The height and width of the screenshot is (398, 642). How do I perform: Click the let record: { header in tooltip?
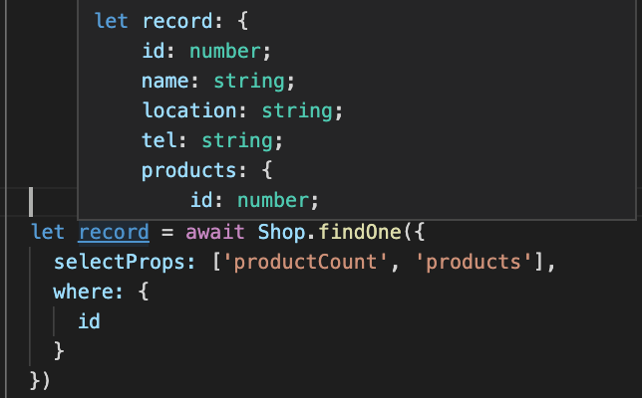pos(171,21)
